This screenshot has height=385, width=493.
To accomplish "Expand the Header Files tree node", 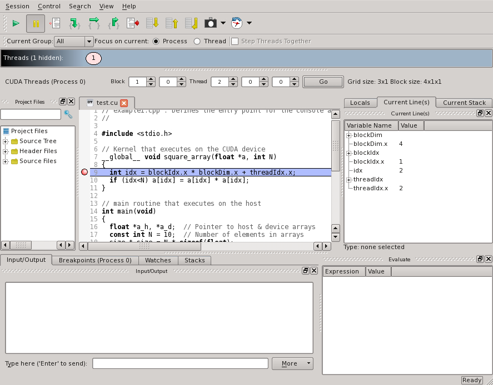I will (6, 151).
